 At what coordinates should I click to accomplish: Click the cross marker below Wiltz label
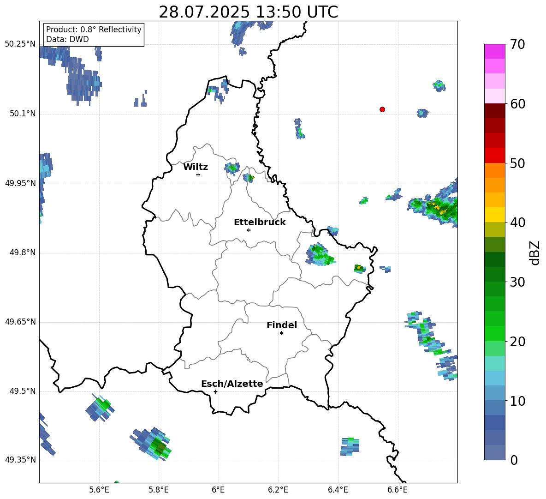(x=198, y=174)
